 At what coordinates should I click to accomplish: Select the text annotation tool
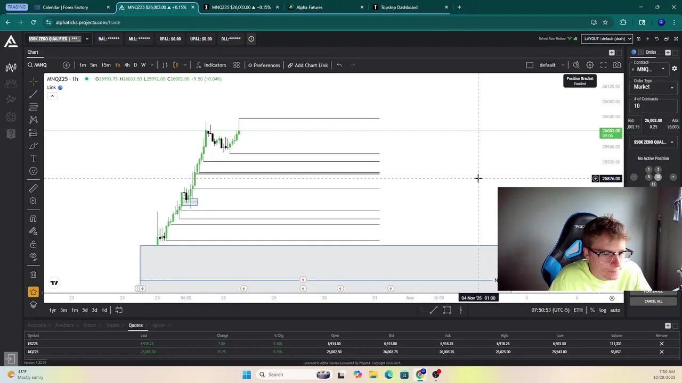(33, 159)
